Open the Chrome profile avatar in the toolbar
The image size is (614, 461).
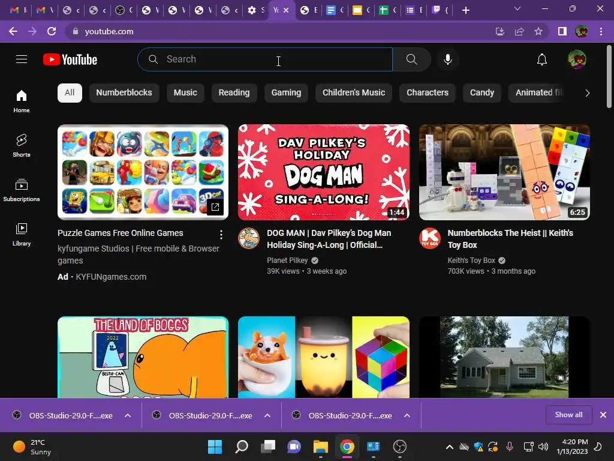582,31
